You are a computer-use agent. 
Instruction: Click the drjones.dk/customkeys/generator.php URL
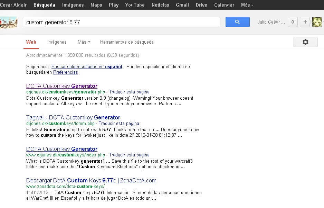pos(66,92)
